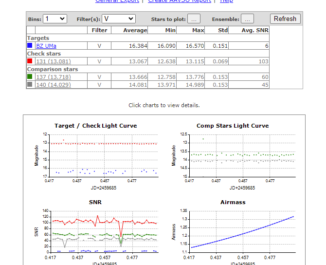Click the General Export link
The image size is (326, 265).
(117, 1)
